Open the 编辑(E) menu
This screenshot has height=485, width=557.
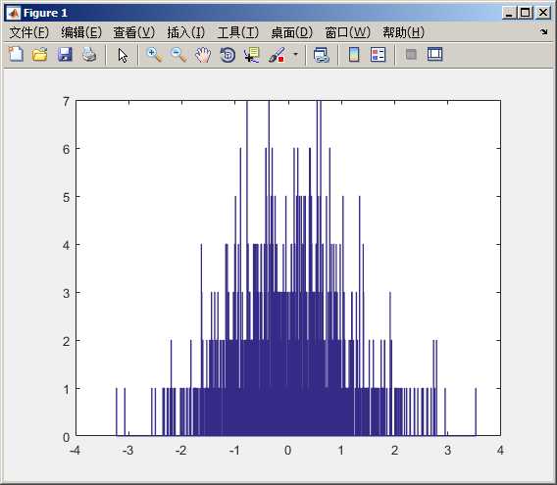[x=81, y=32]
